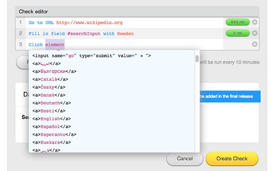
Task: Click the Fill in field command text
Action: pos(47,34)
